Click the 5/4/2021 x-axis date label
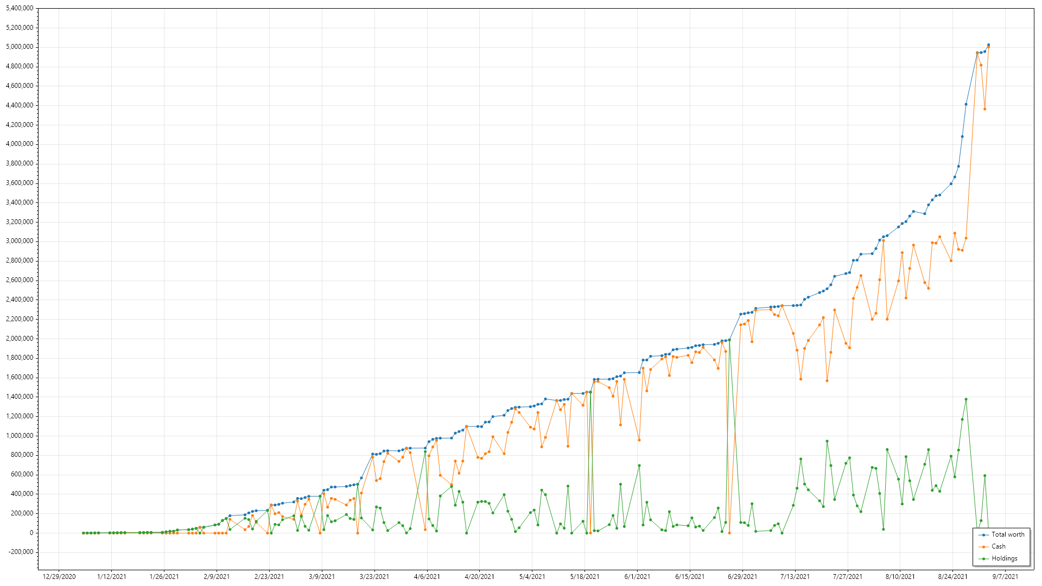1042x586 pixels. click(532, 577)
